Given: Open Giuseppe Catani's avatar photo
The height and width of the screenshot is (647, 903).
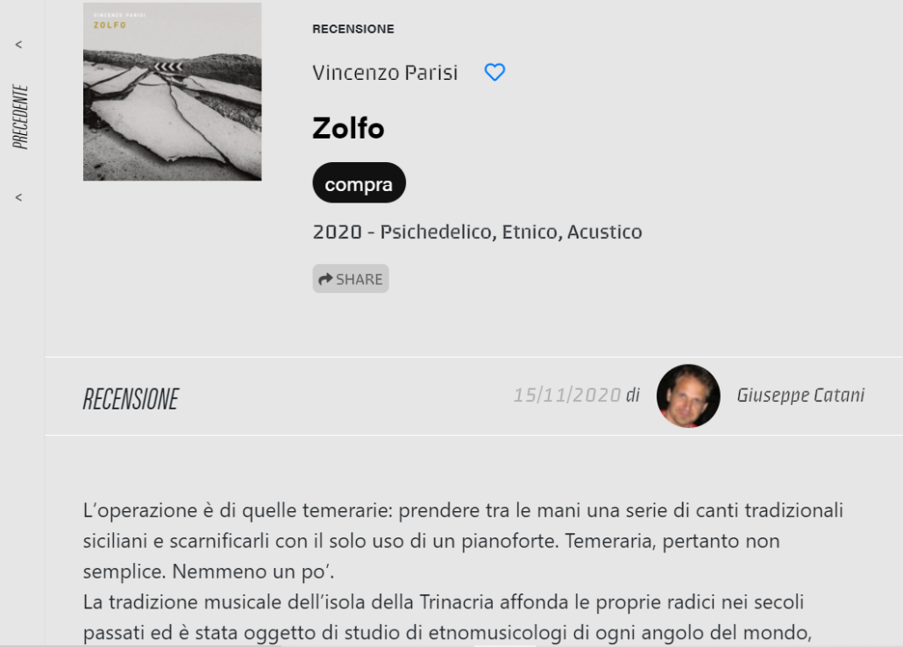Looking at the screenshot, I should (x=688, y=395).
